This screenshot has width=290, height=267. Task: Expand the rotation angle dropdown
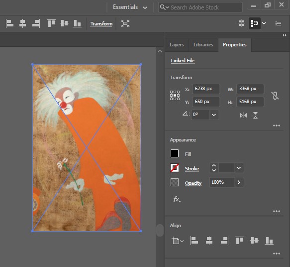point(214,115)
